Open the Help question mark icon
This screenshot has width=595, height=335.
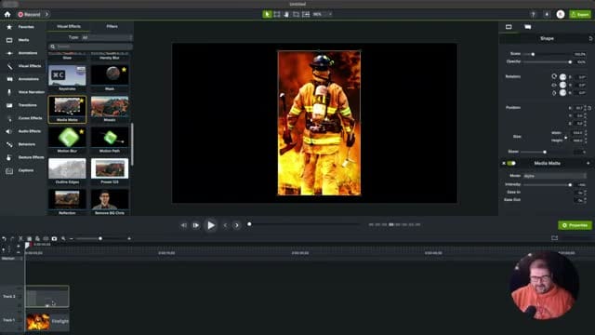(x=533, y=15)
